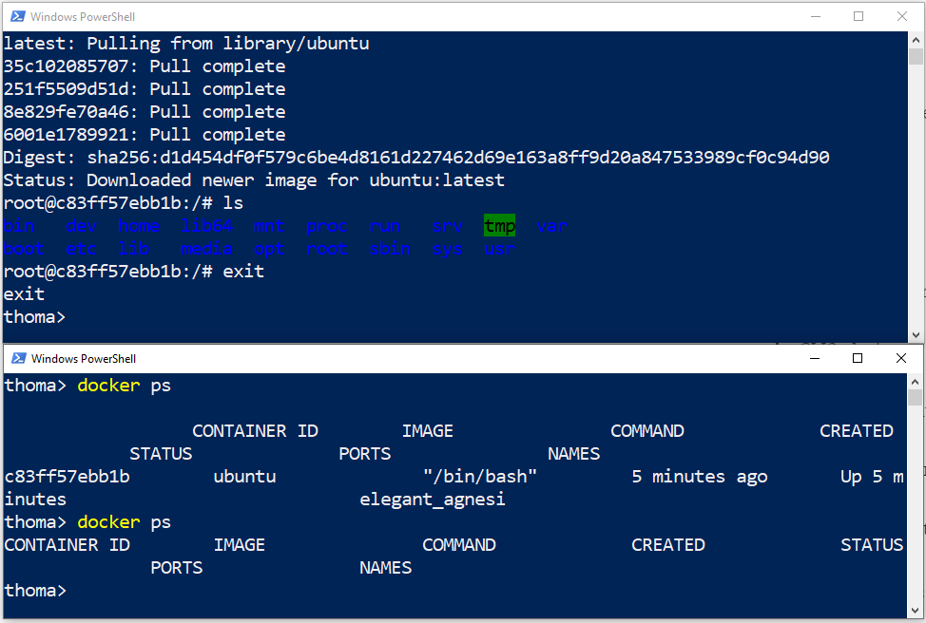
Task: Minimize the top PowerShell window
Action: [815, 16]
